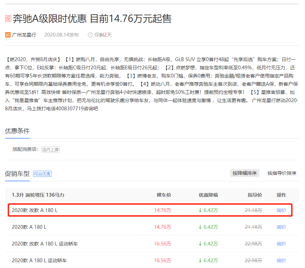Switch sorting to 按指导价排序

[x=282, y=173]
